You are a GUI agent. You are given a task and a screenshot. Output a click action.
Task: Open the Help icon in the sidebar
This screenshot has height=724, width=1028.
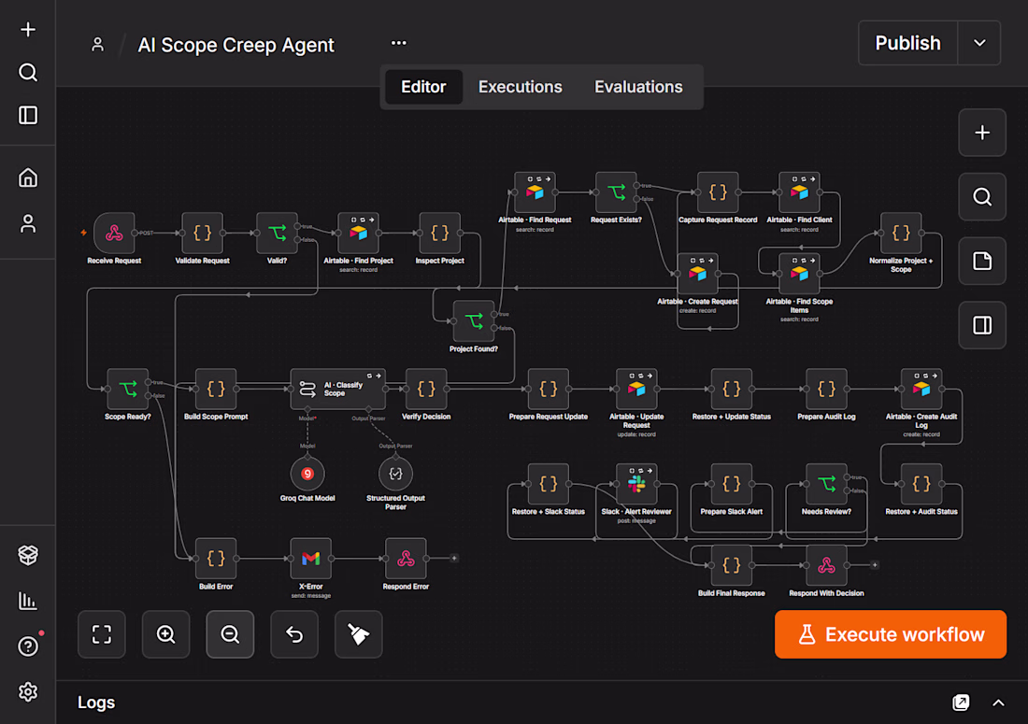(x=27, y=646)
